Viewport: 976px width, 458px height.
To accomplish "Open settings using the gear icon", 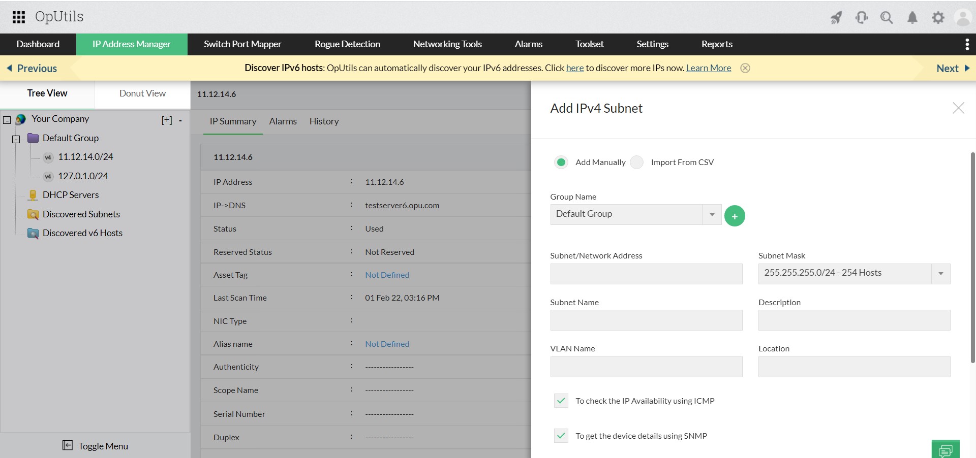I will [938, 17].
